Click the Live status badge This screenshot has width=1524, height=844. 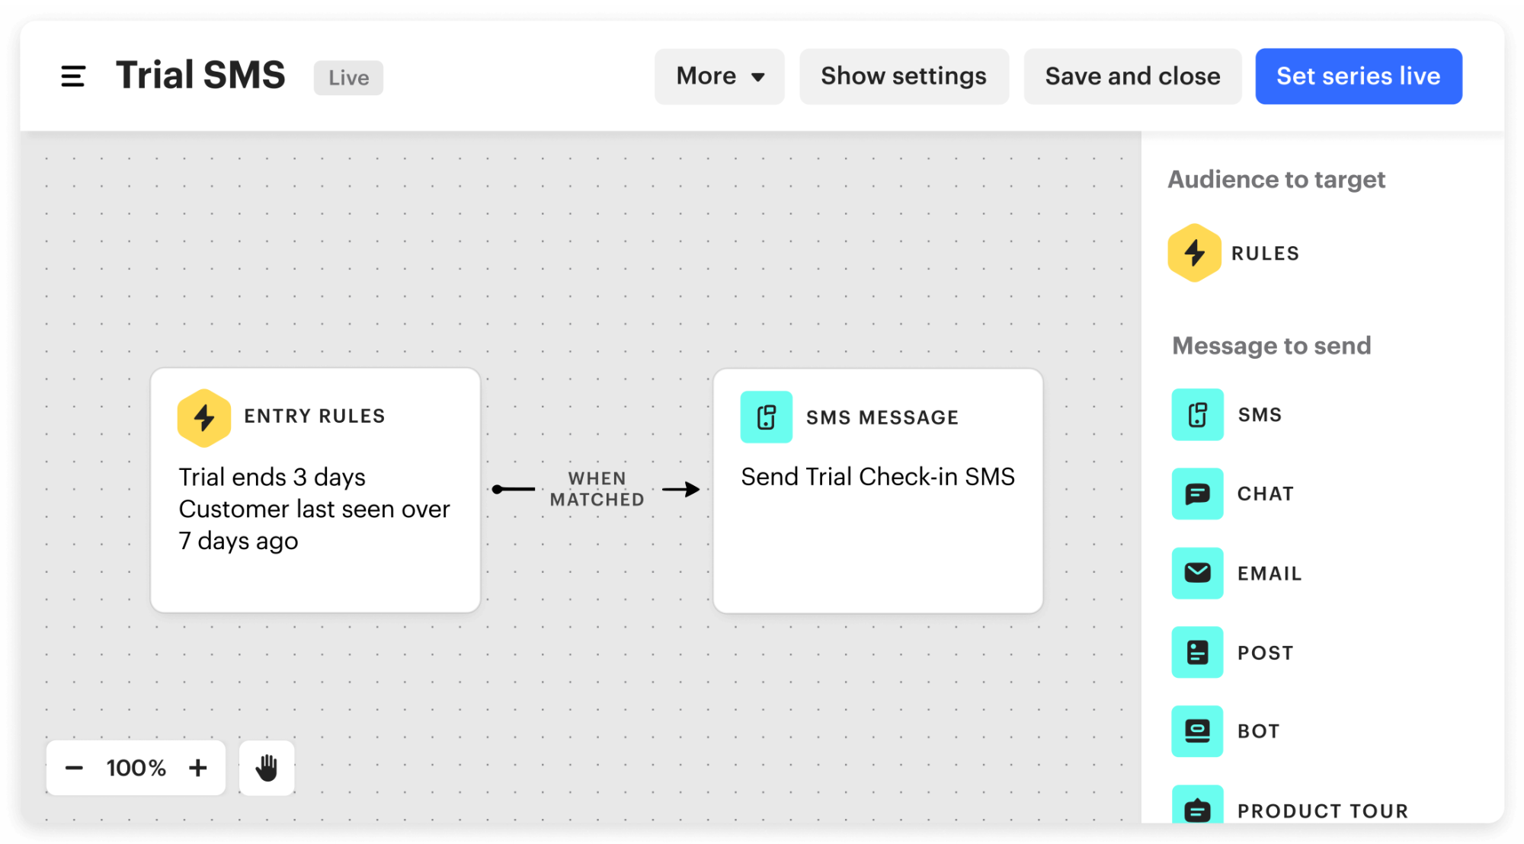(348, 78)
